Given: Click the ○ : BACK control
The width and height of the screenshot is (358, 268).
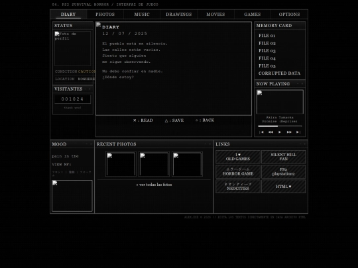Looking at the screenshot, I should pyautogui.click(x=205, y=120).
